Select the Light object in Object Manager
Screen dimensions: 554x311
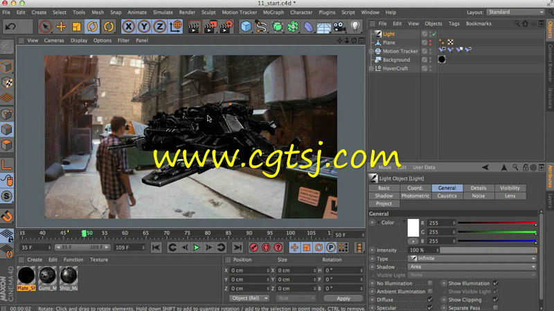click(x=388, y=34)
